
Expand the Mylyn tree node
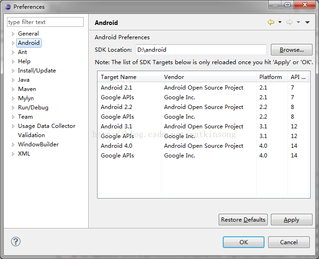[13, 98]
